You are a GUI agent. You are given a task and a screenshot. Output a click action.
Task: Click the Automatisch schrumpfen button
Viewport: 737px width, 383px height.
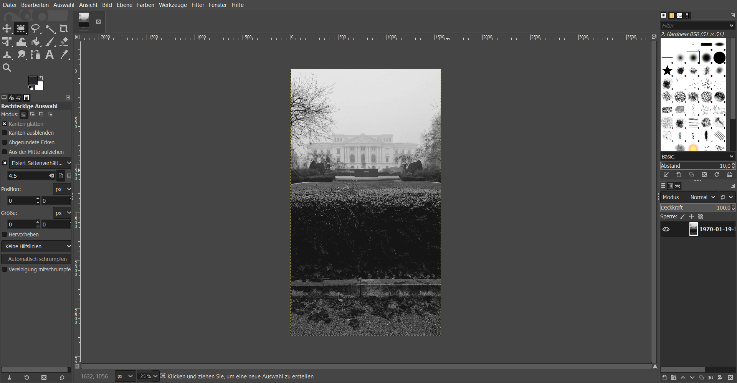[37, 259]
